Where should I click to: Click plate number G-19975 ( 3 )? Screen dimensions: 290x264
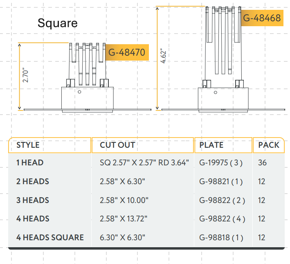tap(221, 162)
